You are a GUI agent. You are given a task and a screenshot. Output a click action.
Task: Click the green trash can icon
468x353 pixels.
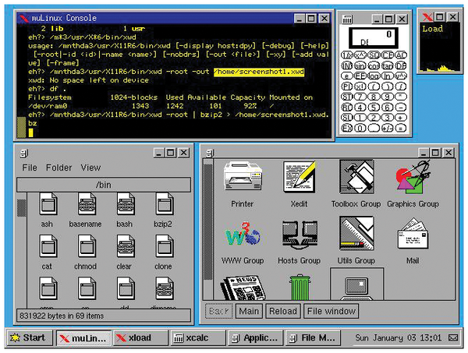pos(300,288)
